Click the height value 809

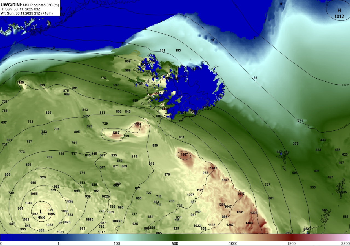point(128,61)
